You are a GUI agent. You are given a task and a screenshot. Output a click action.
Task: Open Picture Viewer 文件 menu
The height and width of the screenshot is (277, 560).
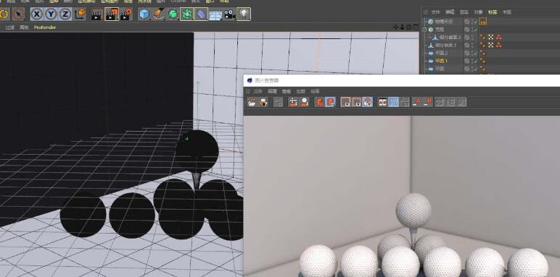click(x=258, y=92)
